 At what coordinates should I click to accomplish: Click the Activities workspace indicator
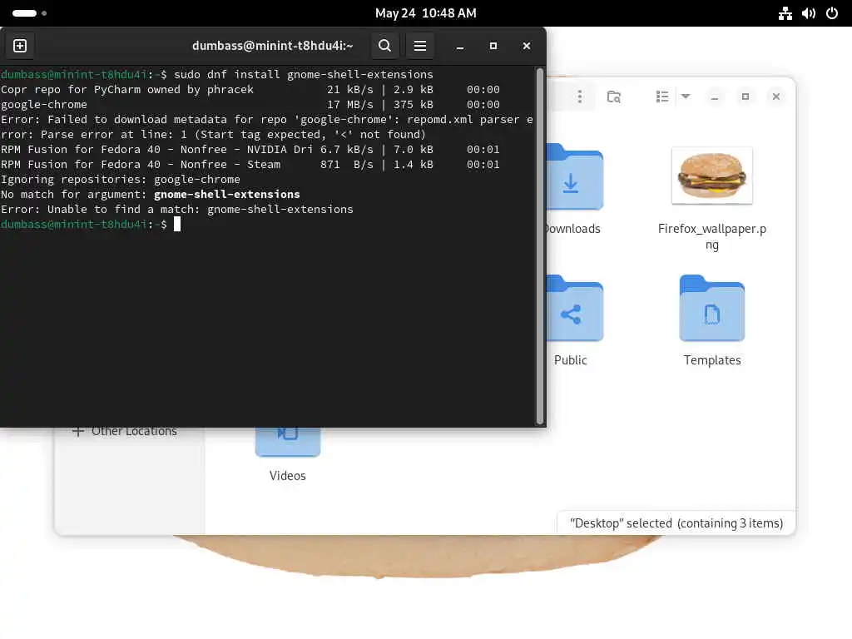click(x=29, y=13)
